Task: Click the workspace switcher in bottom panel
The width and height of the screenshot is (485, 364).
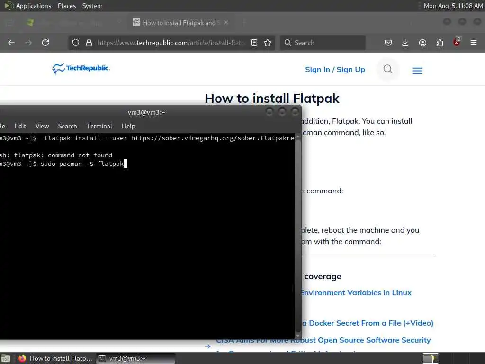Action: pos(431,358)
